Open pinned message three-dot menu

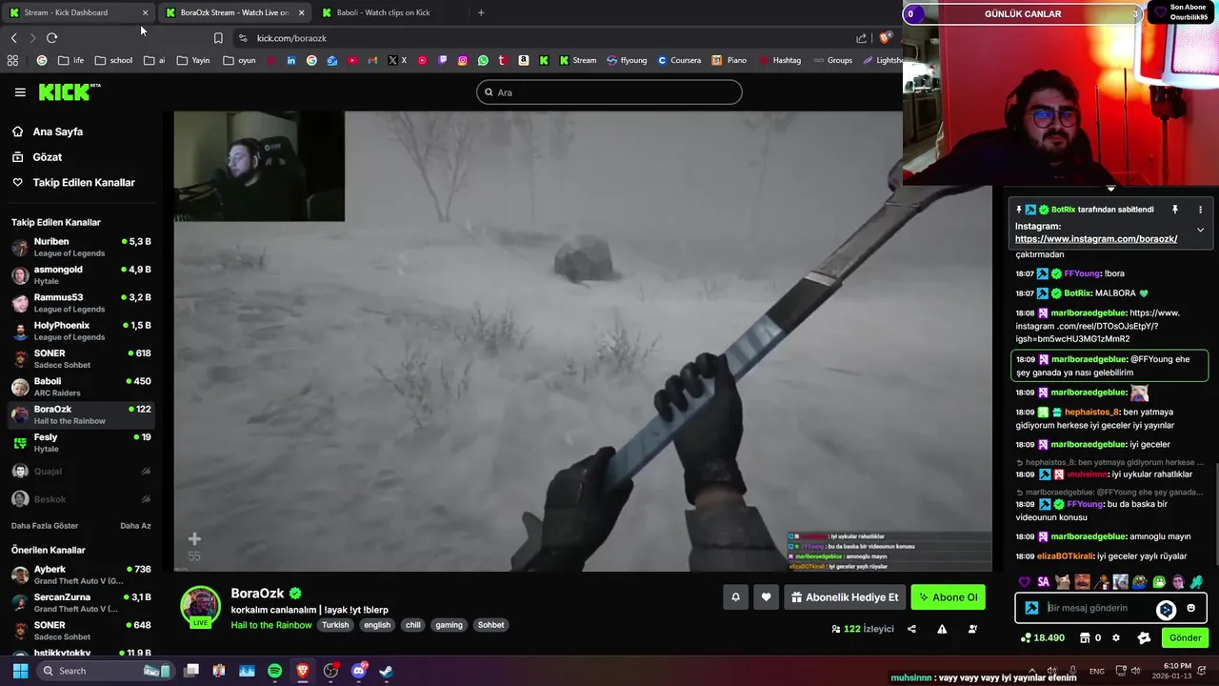pos(1200,210)
